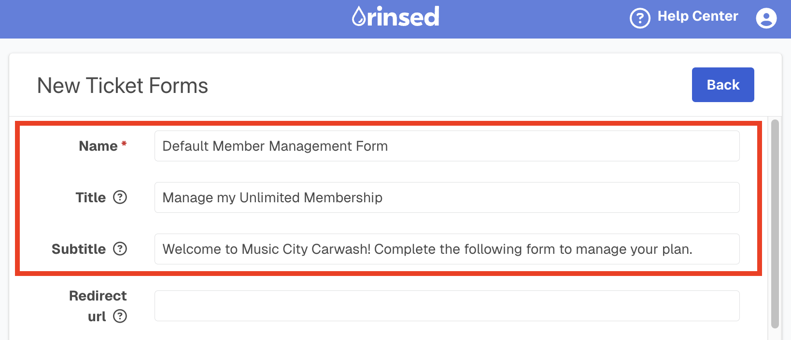This screenshot has width=791, height=340.
Task: Click the Redirect url label
Action: coord(98,306)
